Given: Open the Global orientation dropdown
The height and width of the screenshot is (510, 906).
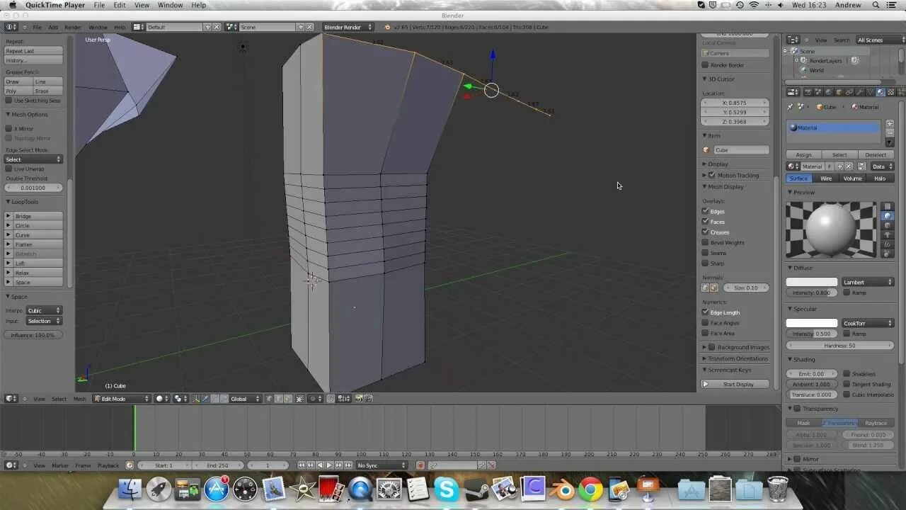Looking at the screenshot, I should pos(246,399).
